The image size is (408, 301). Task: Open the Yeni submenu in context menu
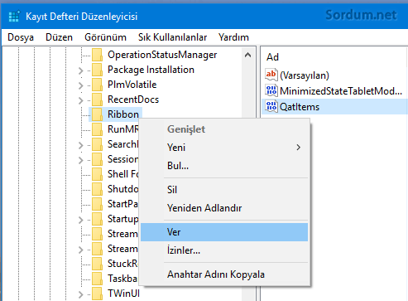tap(224, 148)
